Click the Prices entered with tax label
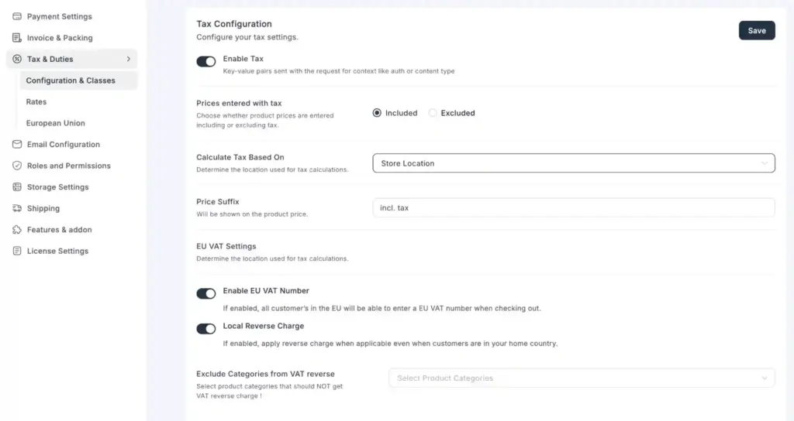The height and width of the screenshot is (421, 794). pos(239,103)
